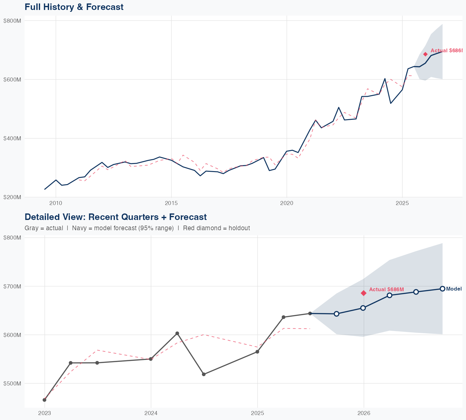Screen dimensions: 466x420
Task: Click the first hollow forecast circle after actuals
Action: (x=336, y=314)
